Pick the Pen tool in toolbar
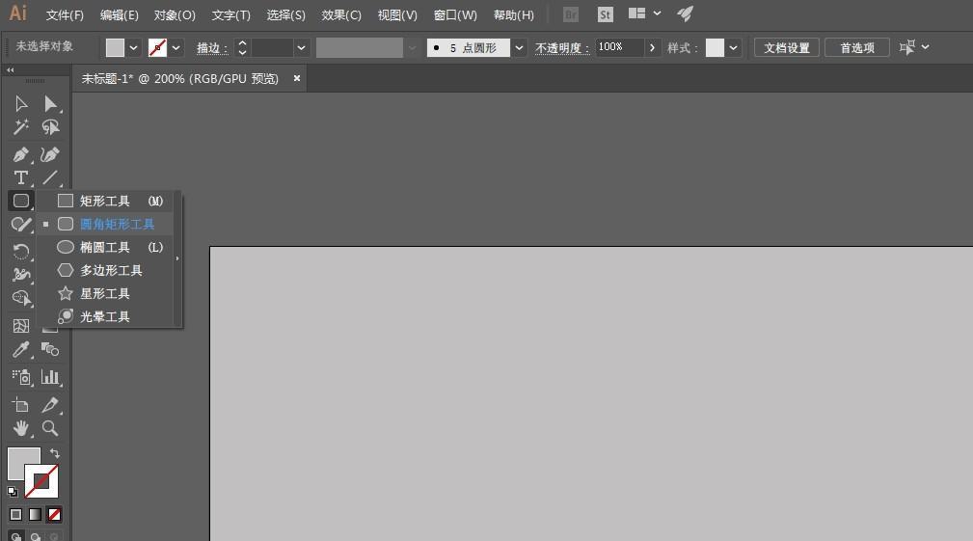Viewport: 973px width, 541px height. click(x=21, y=154)
